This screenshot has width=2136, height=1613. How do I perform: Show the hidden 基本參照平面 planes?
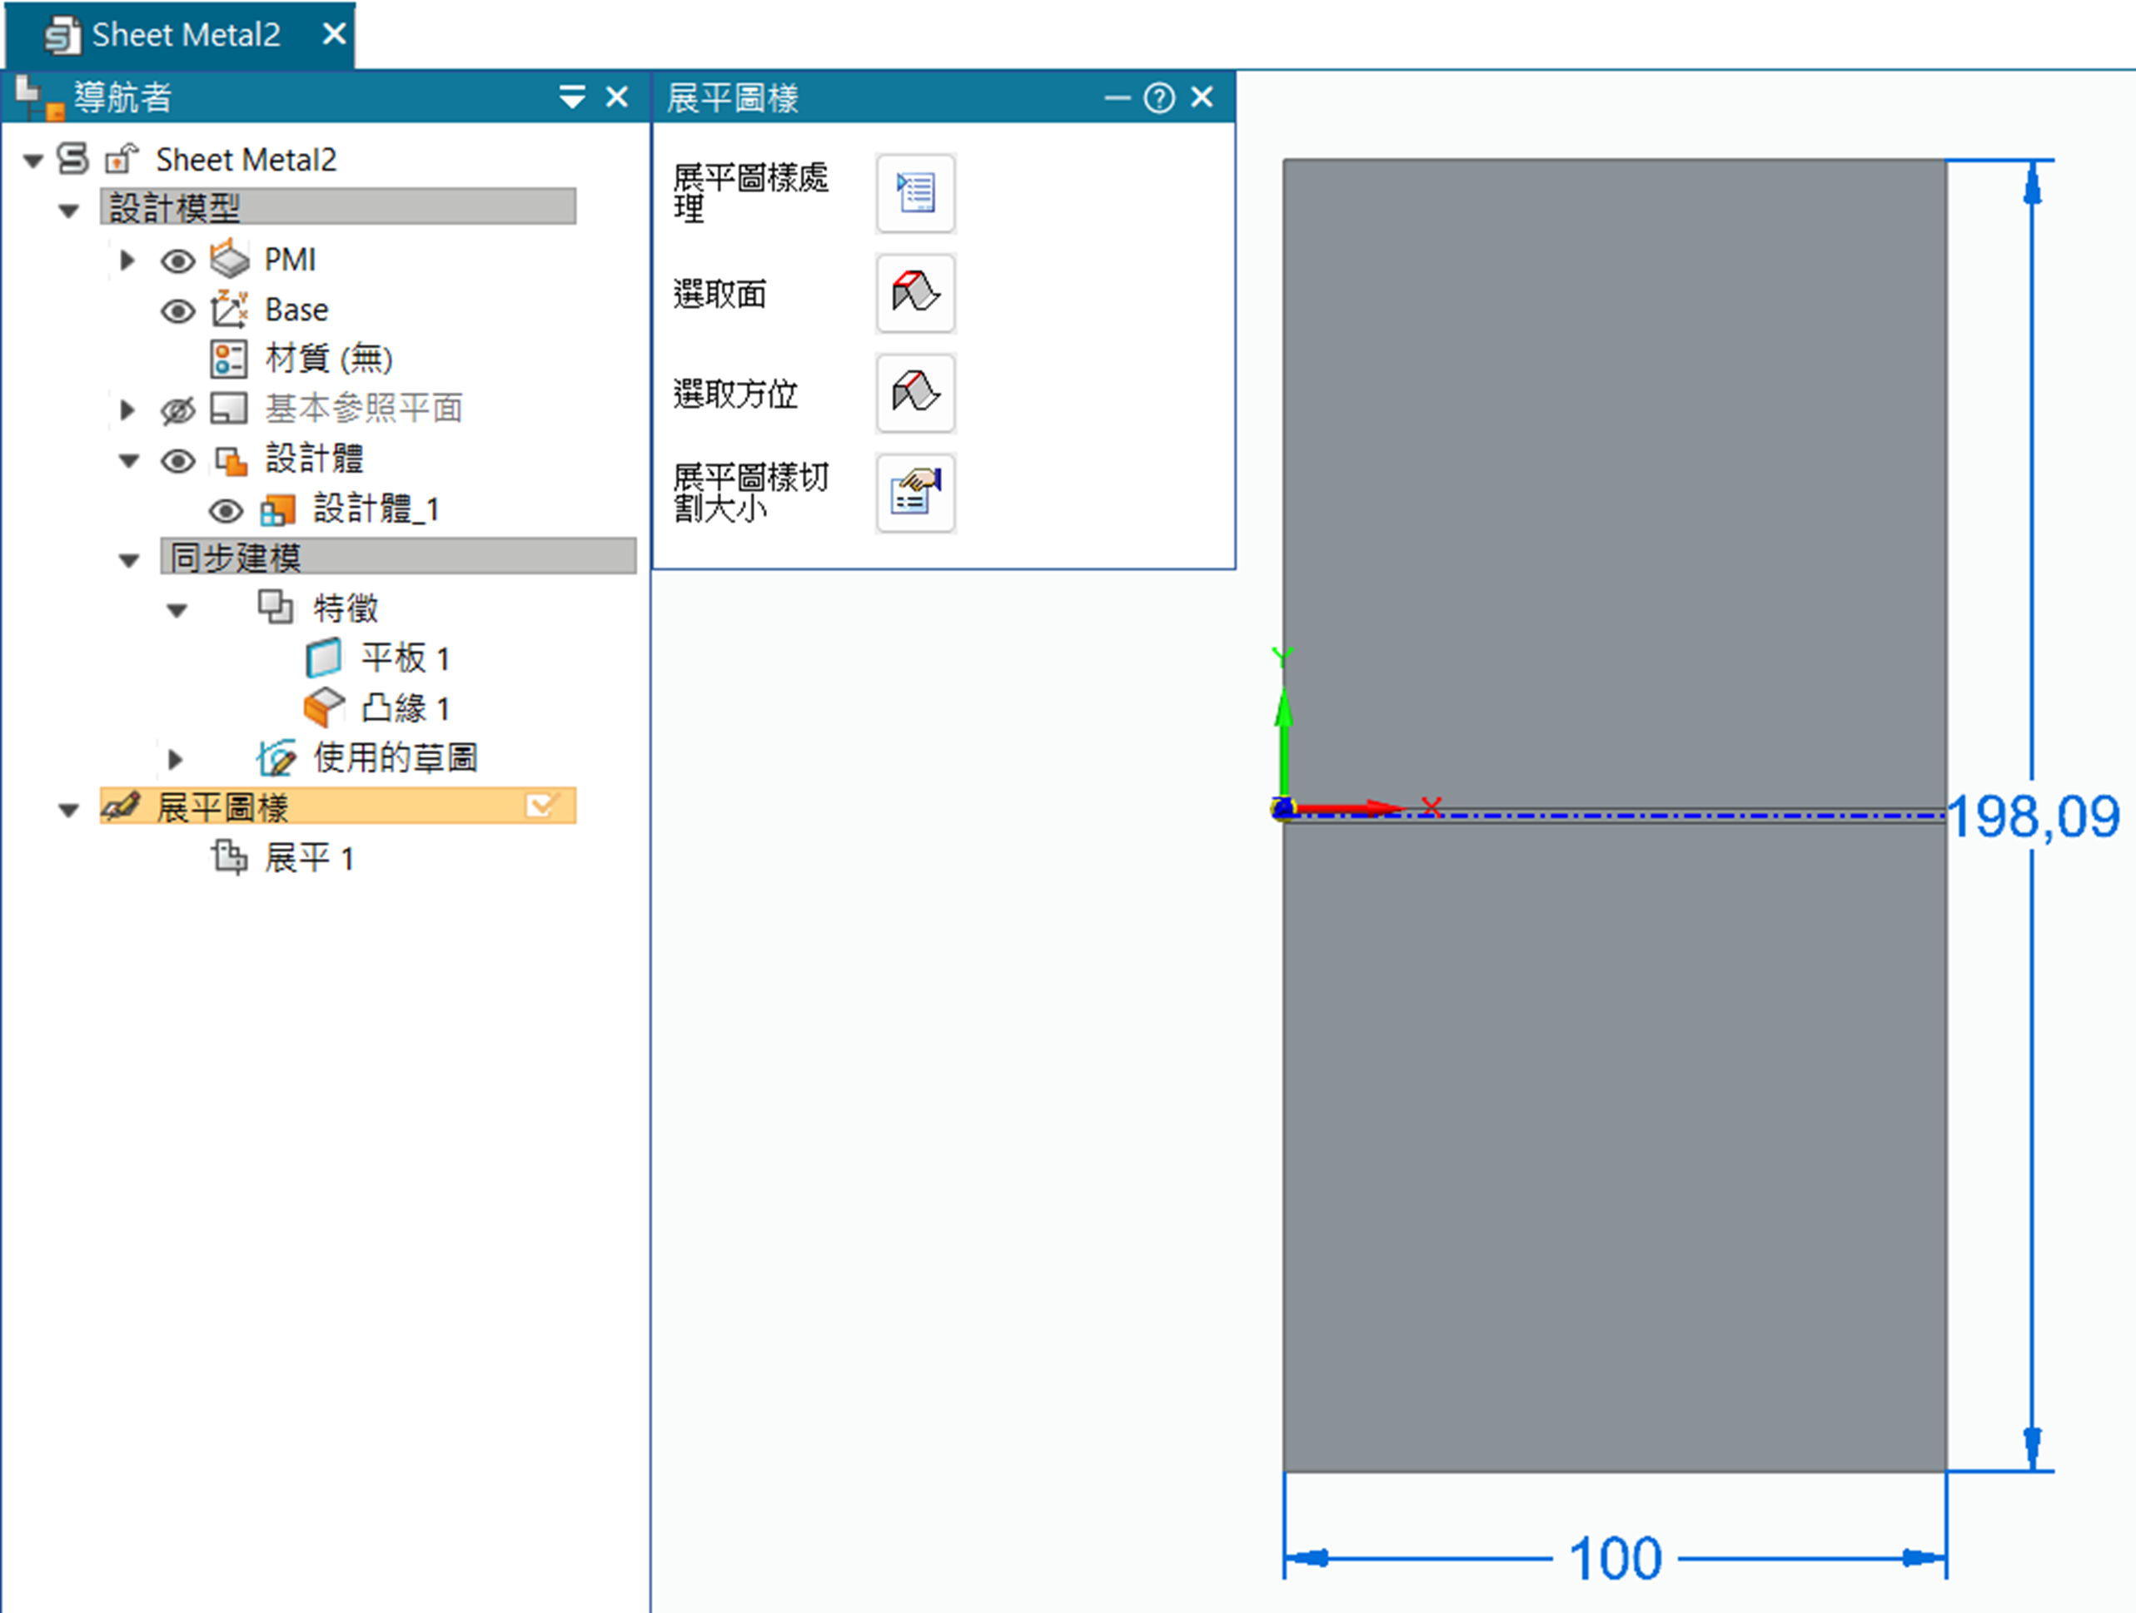click(x=177, y=410)
